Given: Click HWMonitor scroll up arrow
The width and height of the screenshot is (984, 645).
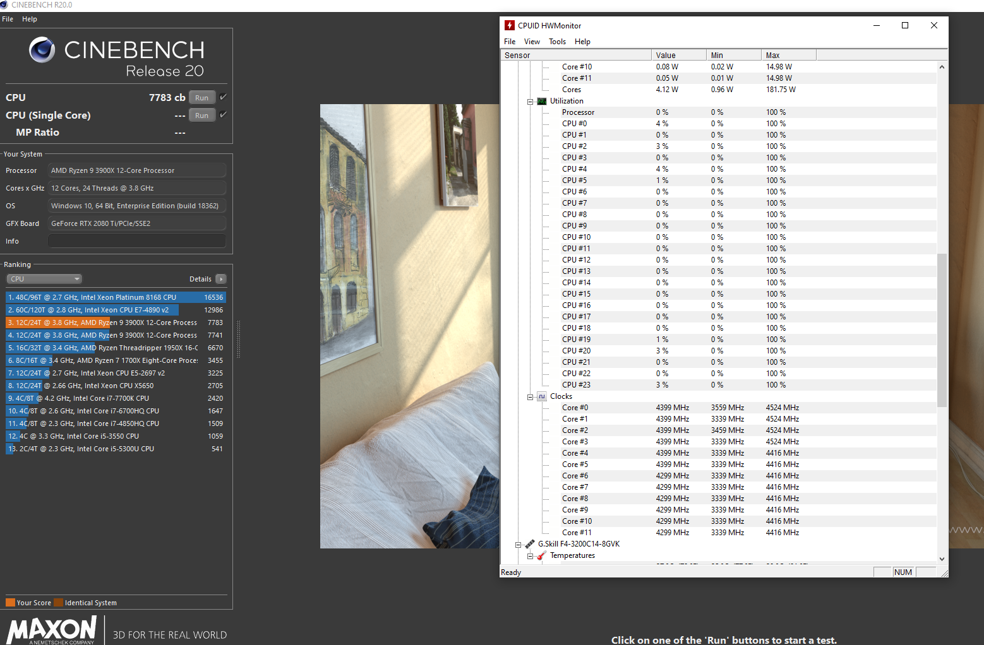Looking at the screenshot, I should [942, 66].
